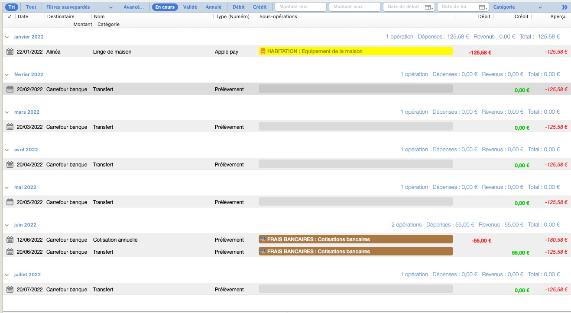Viewport: 571px width, 313px height.
Task: Collapse the mars 2022 group
Action: [x=7, y=112]
